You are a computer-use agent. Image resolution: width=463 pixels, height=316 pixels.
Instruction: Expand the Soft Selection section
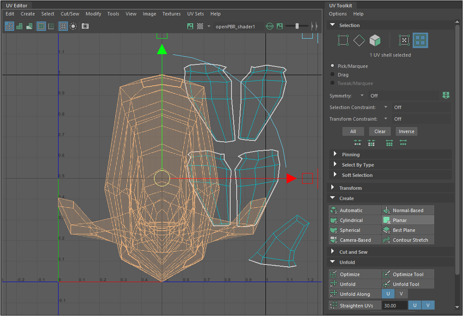(x=357, y=175)
